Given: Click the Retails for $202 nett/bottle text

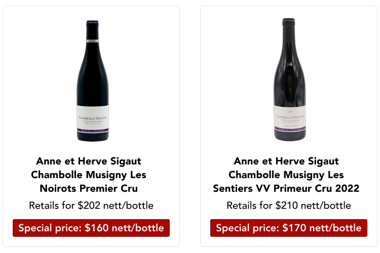Looking at the screenshot, I should pyautogui.click(x=91, y=205).
